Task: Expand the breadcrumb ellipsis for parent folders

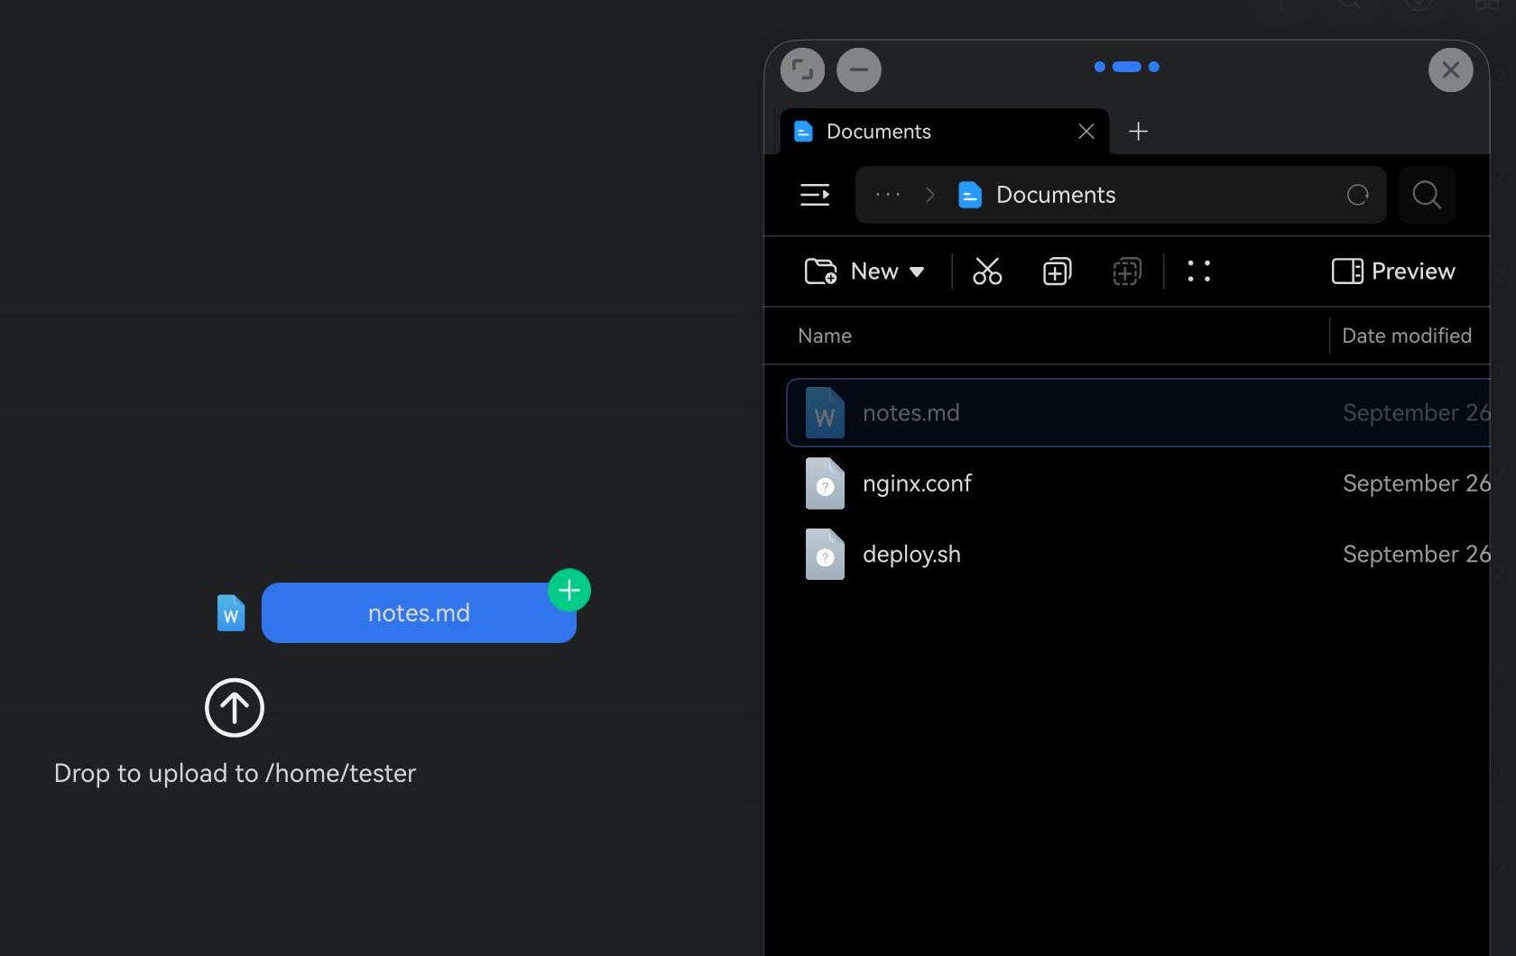Action: pyautogui.click(x=888, y=195)
